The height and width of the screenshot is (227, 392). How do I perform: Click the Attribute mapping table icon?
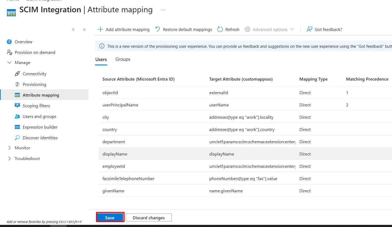(17, 95)
